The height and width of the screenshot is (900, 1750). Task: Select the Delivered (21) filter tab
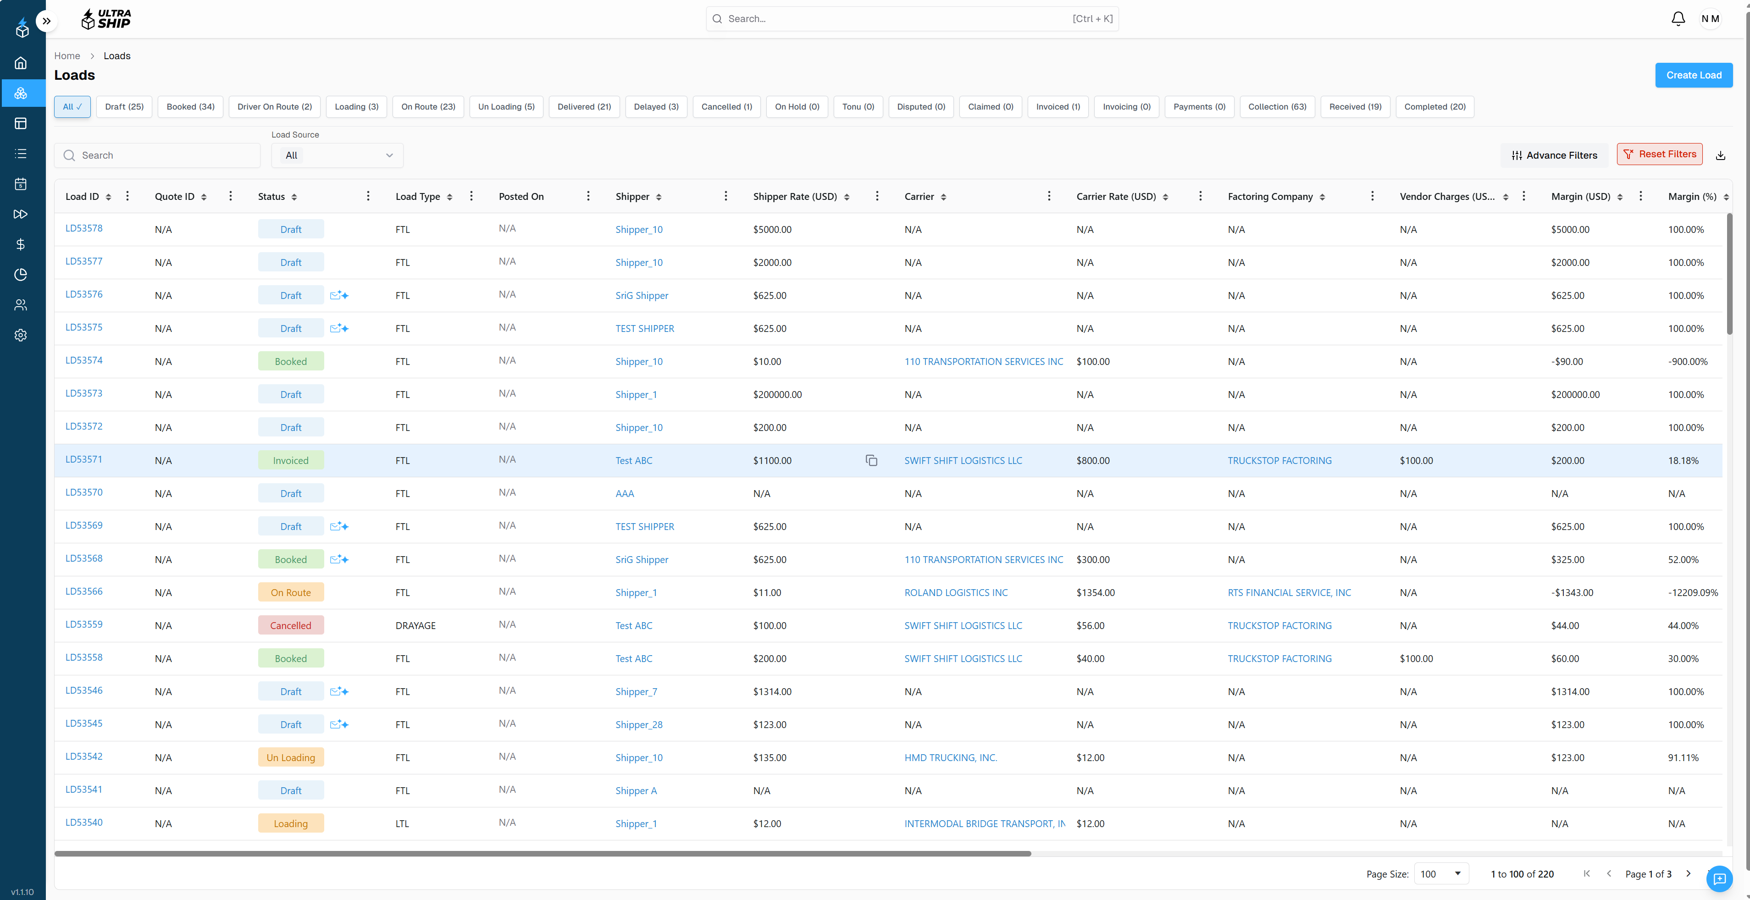583,107
